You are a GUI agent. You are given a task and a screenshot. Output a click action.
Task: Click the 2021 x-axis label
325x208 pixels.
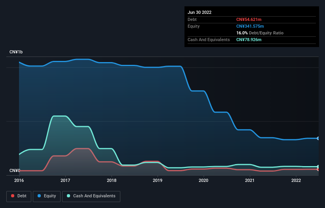[x=250, y=180]
